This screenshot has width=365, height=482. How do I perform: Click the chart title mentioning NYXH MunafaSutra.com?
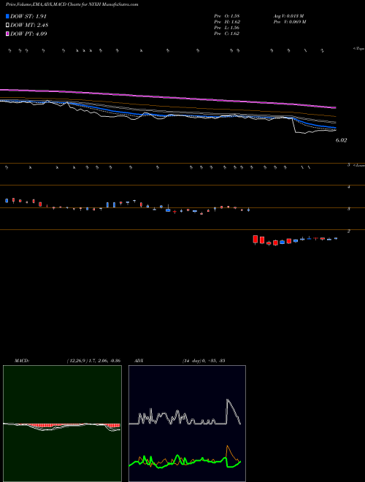point(72,4)
